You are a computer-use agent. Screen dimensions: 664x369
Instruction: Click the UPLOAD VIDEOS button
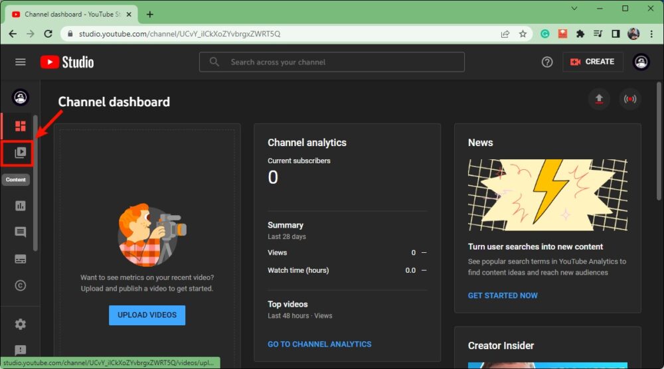147,315
